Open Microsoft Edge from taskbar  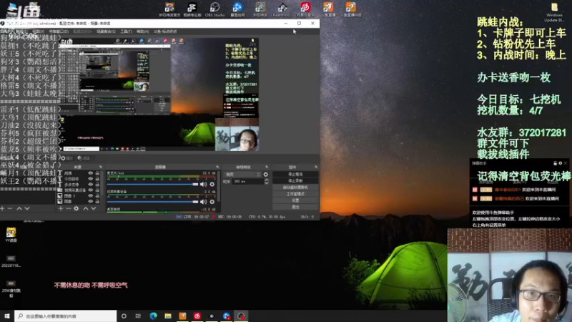click(x=153, y=316)
